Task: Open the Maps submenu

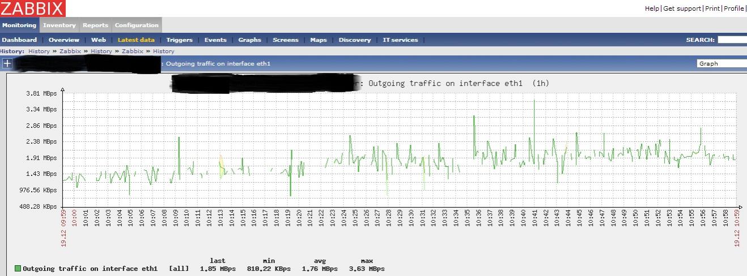Action: (319, 40)
